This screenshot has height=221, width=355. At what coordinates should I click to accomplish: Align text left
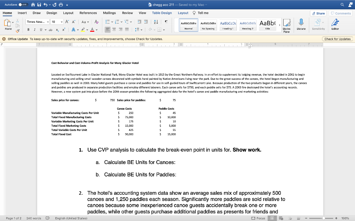point(108,29)
